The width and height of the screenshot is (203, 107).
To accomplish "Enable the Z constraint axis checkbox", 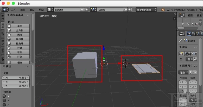I will pos(4,105).
